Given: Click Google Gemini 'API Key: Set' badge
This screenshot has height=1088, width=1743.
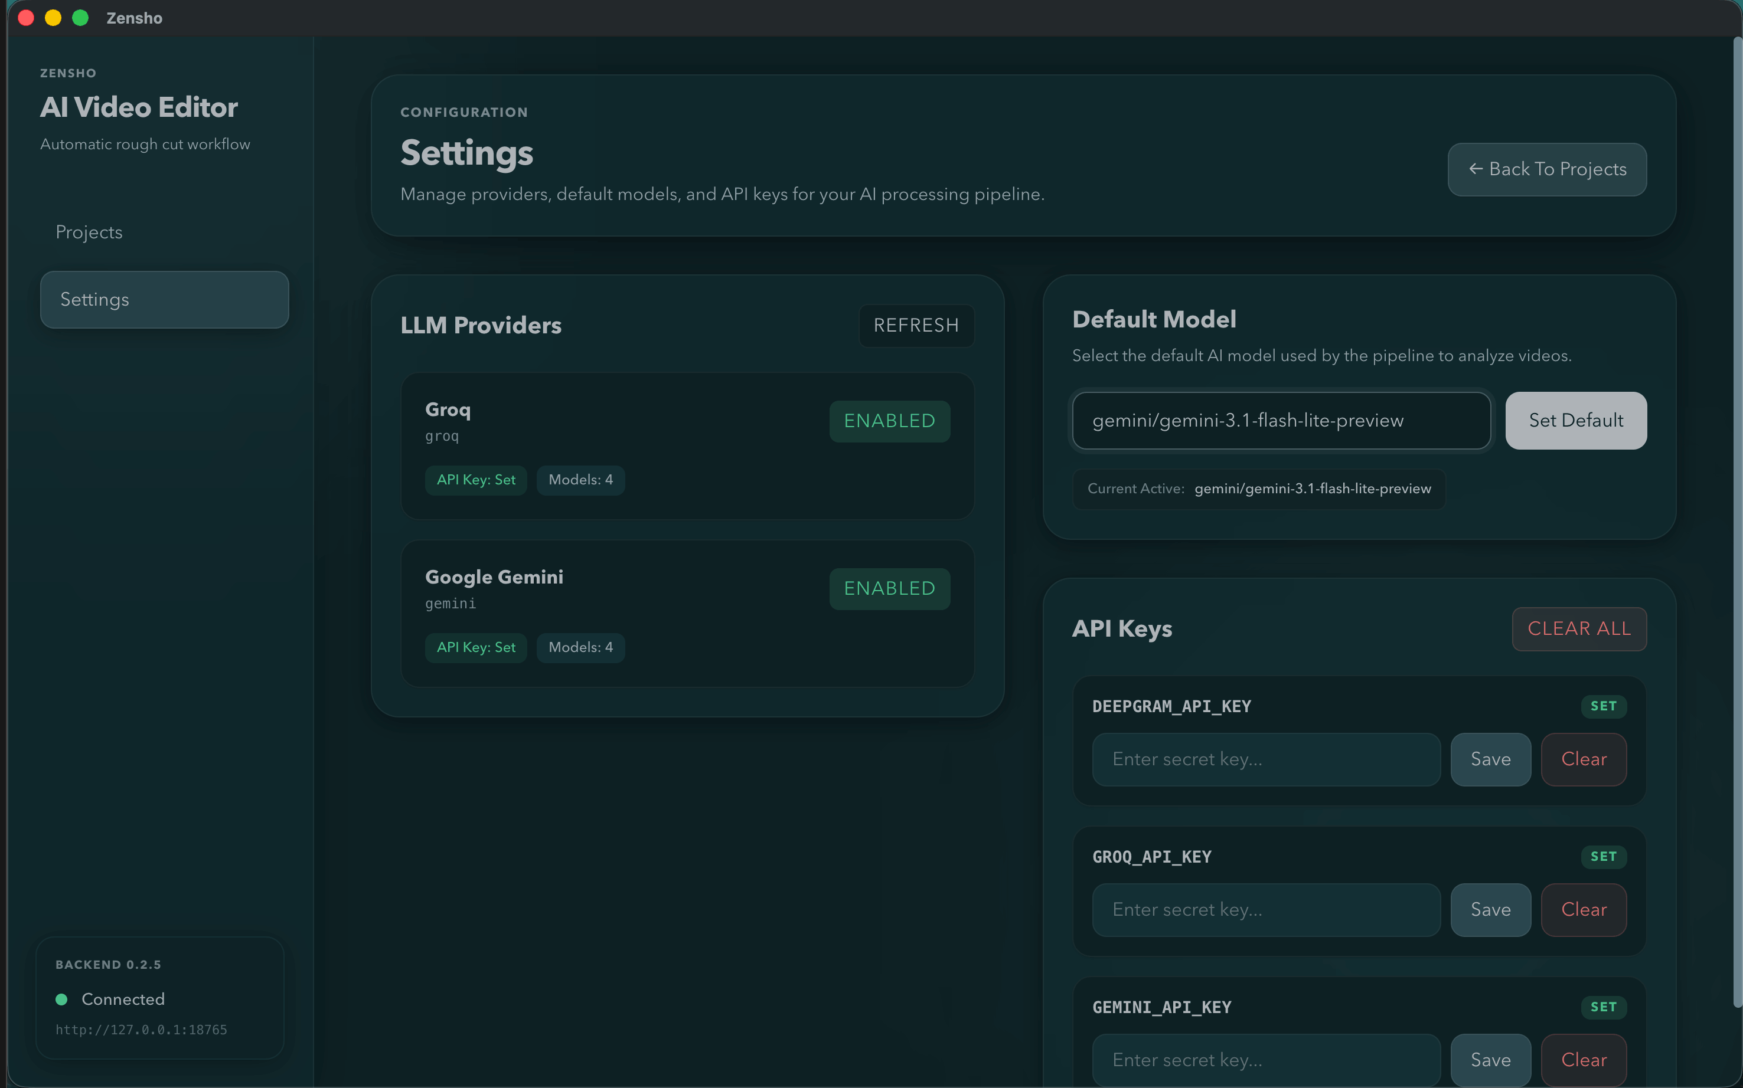Looking at the screenshot, I should point(476,648).
